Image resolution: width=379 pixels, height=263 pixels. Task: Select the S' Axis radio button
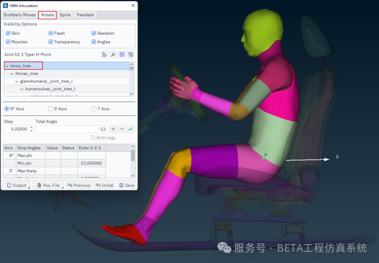(x=51, y=109)
